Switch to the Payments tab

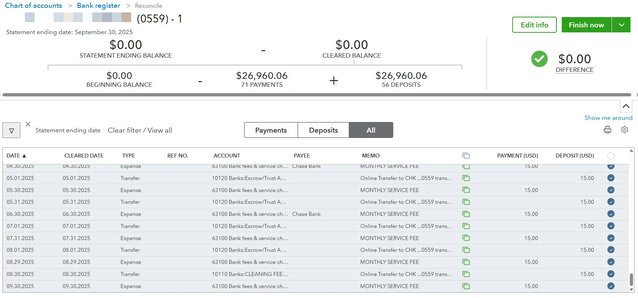click(271, 130)
